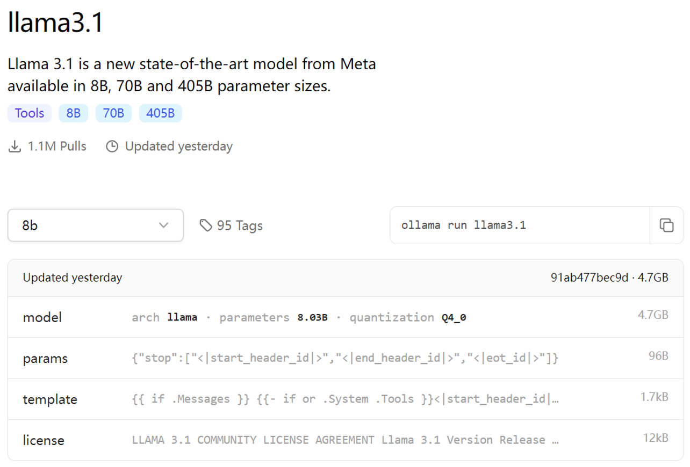Open the license file row

pos(346,440)
